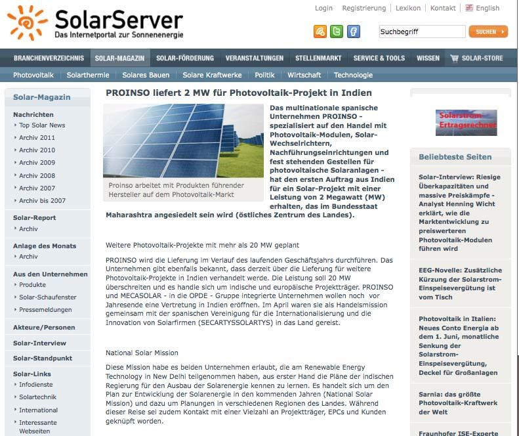This screenshot has width=519, height=436.
Task: Click the Solar-Magazin sidebar title
Action: [42, 97]
